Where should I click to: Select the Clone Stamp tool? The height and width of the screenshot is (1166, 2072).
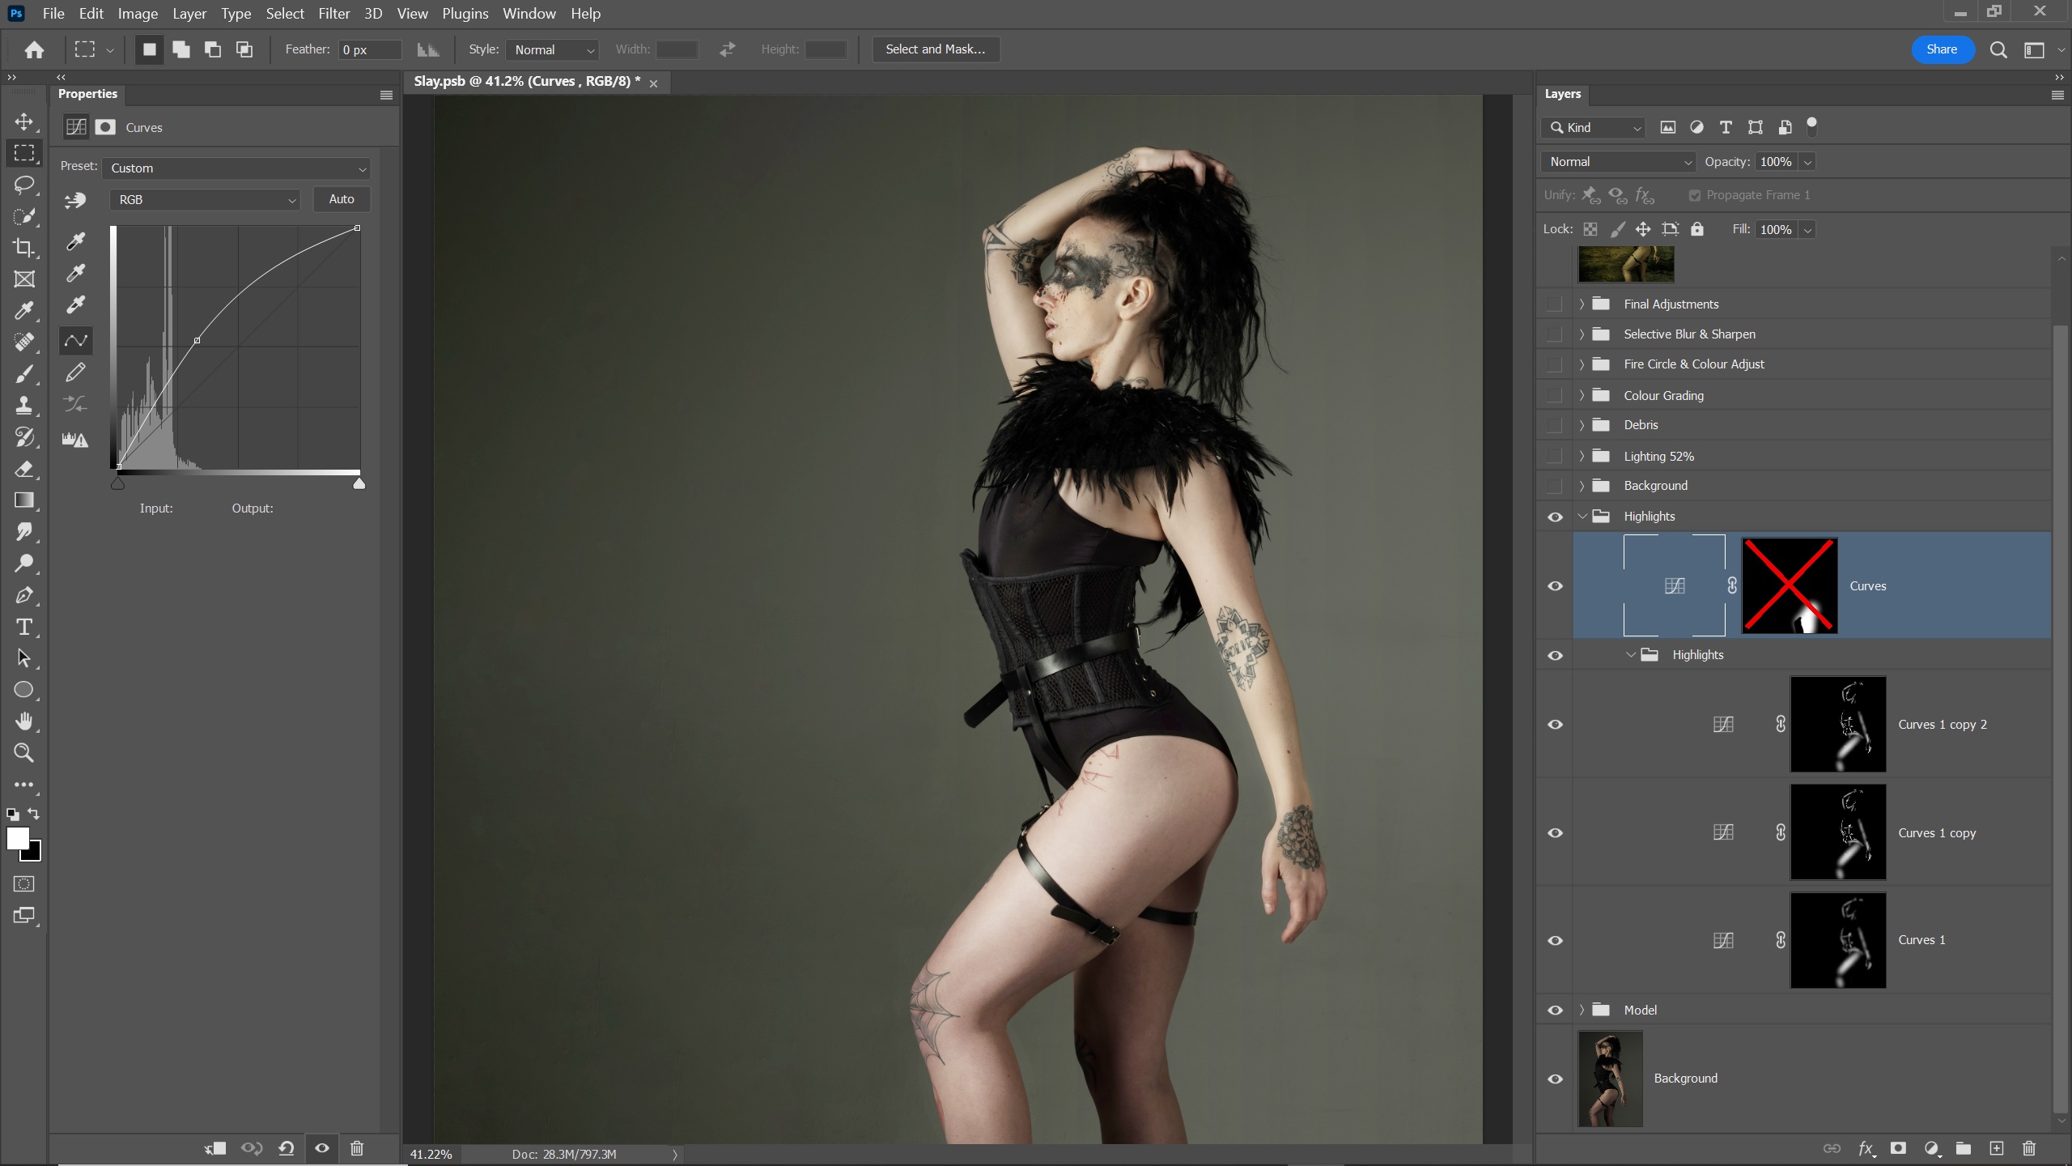coord(24,405)
